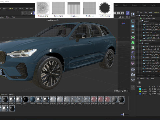Image resolution: width=160 pixels, height=120 pixels.
Task: Click the add new layer plus button
Action: [139, 82]
